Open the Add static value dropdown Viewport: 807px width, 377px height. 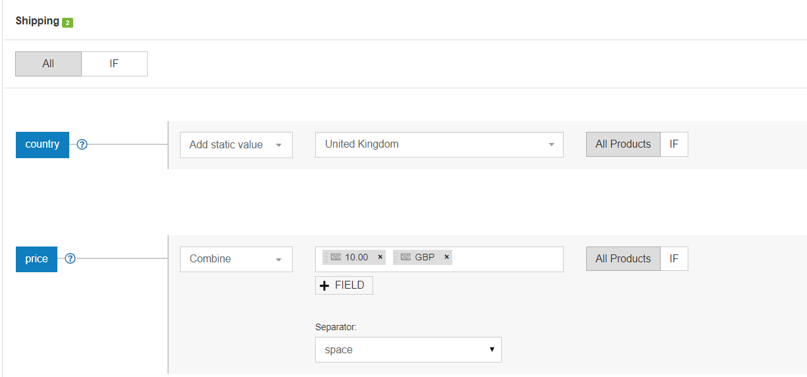click(236, 145)
